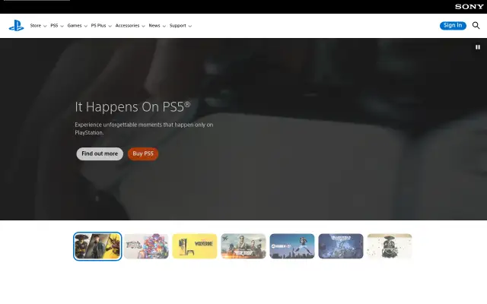Select the colorful cartoon characters thumbnail
The width and height of the screenshot is (487, 304).
[146, 246]
